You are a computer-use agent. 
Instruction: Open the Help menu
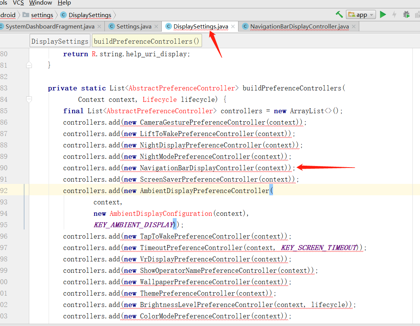pyautogui.click(x=64, y=3)
